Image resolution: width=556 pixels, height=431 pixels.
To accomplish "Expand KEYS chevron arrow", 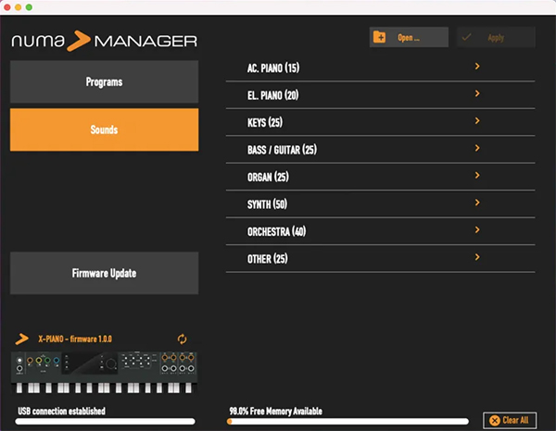I will 477,120.
